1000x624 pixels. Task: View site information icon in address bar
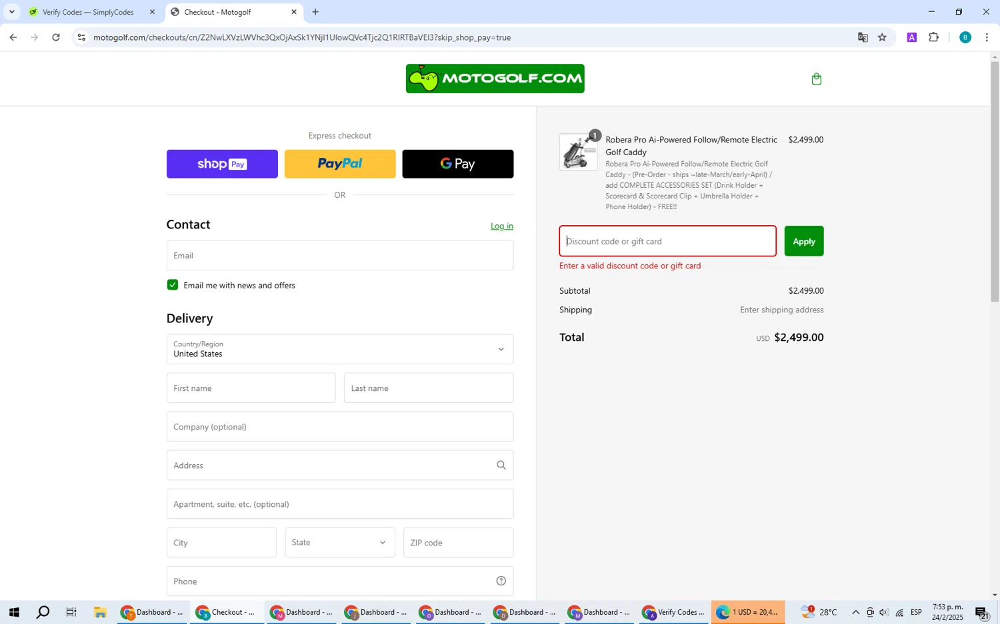point(81,37)
